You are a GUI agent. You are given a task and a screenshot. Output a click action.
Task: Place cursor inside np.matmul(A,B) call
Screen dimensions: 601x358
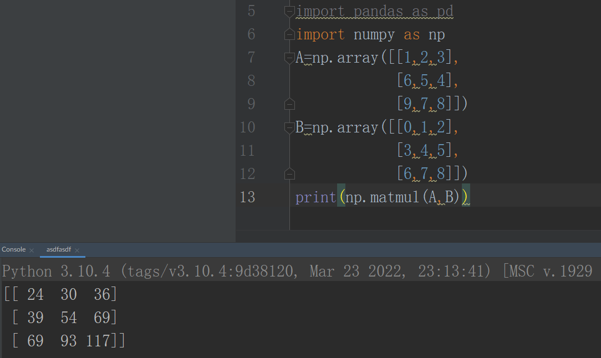tap(405, 197)
